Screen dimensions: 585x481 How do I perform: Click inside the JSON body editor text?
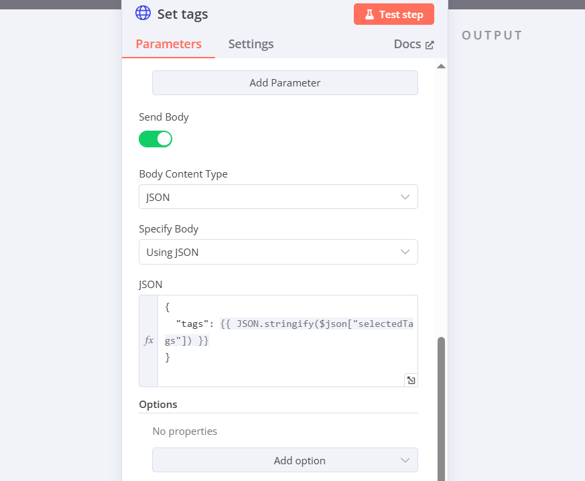pos(287,341)
